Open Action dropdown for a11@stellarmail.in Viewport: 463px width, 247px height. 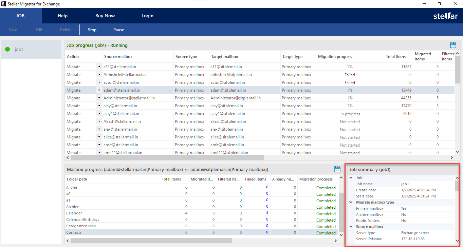pos(99,67)
